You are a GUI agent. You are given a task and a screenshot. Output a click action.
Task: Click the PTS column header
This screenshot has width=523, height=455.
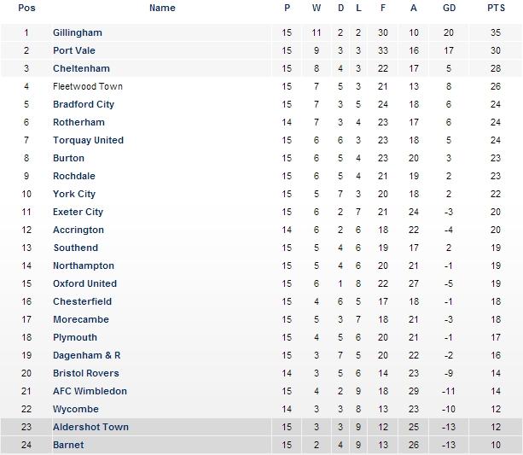496,8
